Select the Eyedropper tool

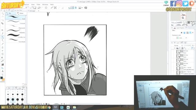point(2,34)
